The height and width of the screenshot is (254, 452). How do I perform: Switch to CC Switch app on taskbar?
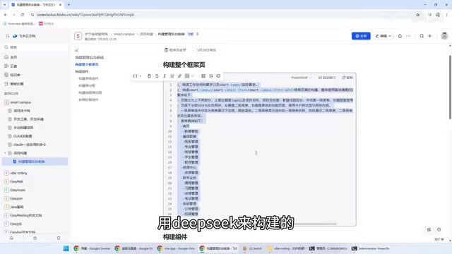click(253, 248)
